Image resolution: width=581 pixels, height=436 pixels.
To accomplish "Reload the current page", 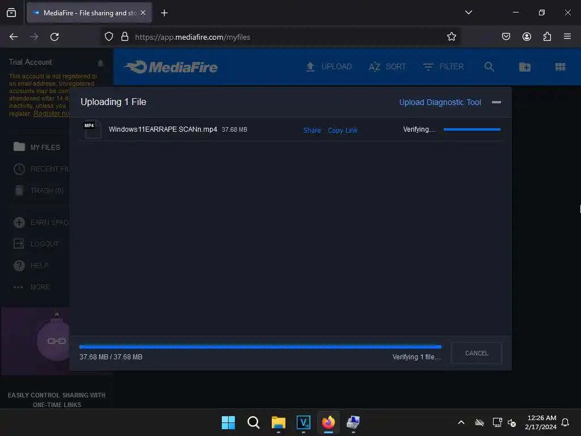I will [x=54, y=37].
